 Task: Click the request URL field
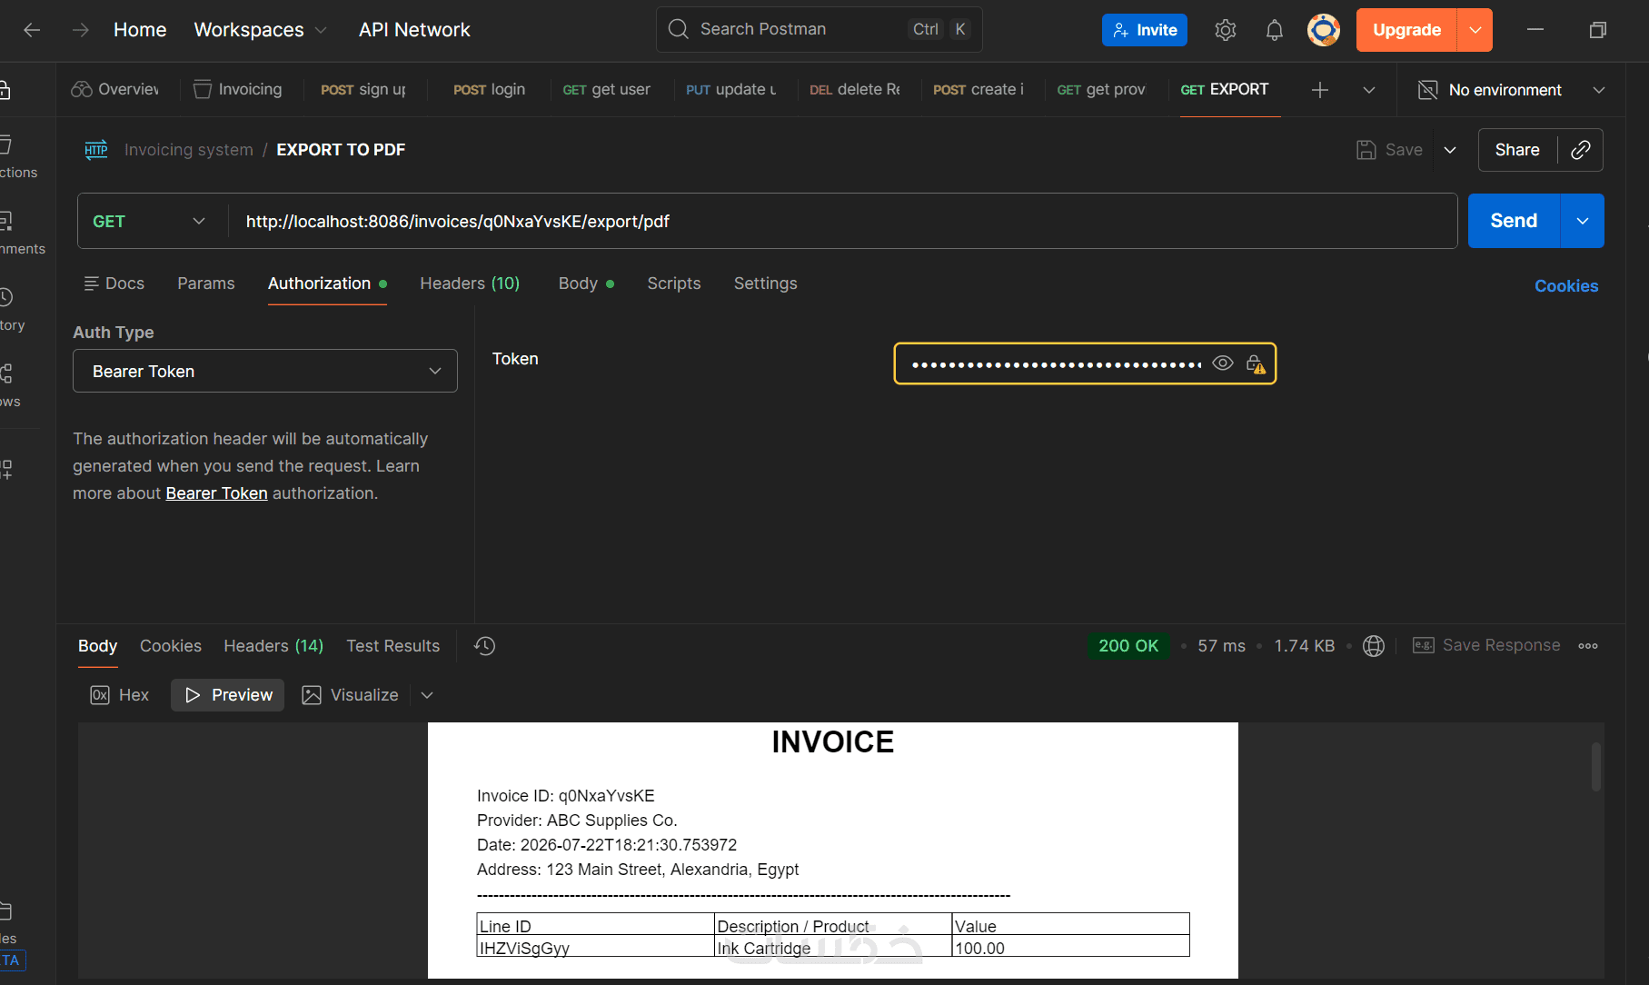click(x=842, y=222)
